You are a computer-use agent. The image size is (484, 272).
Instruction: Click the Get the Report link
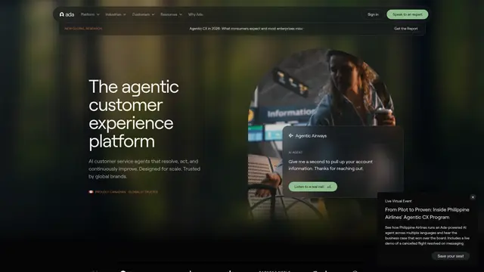click(405, 29)
